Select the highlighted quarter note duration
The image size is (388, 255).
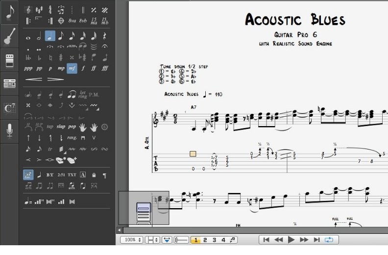[x=50, y=36]
